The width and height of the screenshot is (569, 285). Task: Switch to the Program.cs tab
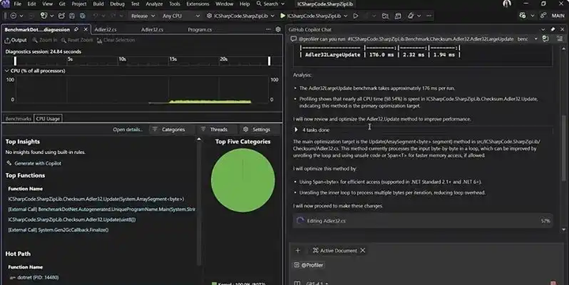(x=200, y=30)
